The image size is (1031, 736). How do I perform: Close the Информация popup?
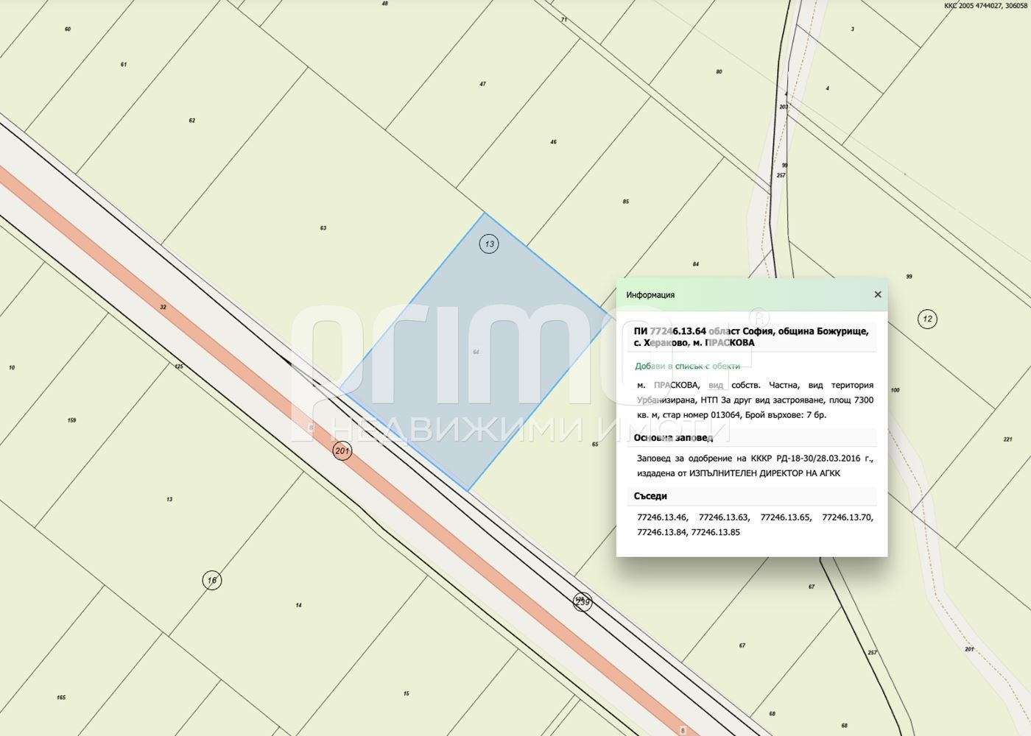click(877, 294)
